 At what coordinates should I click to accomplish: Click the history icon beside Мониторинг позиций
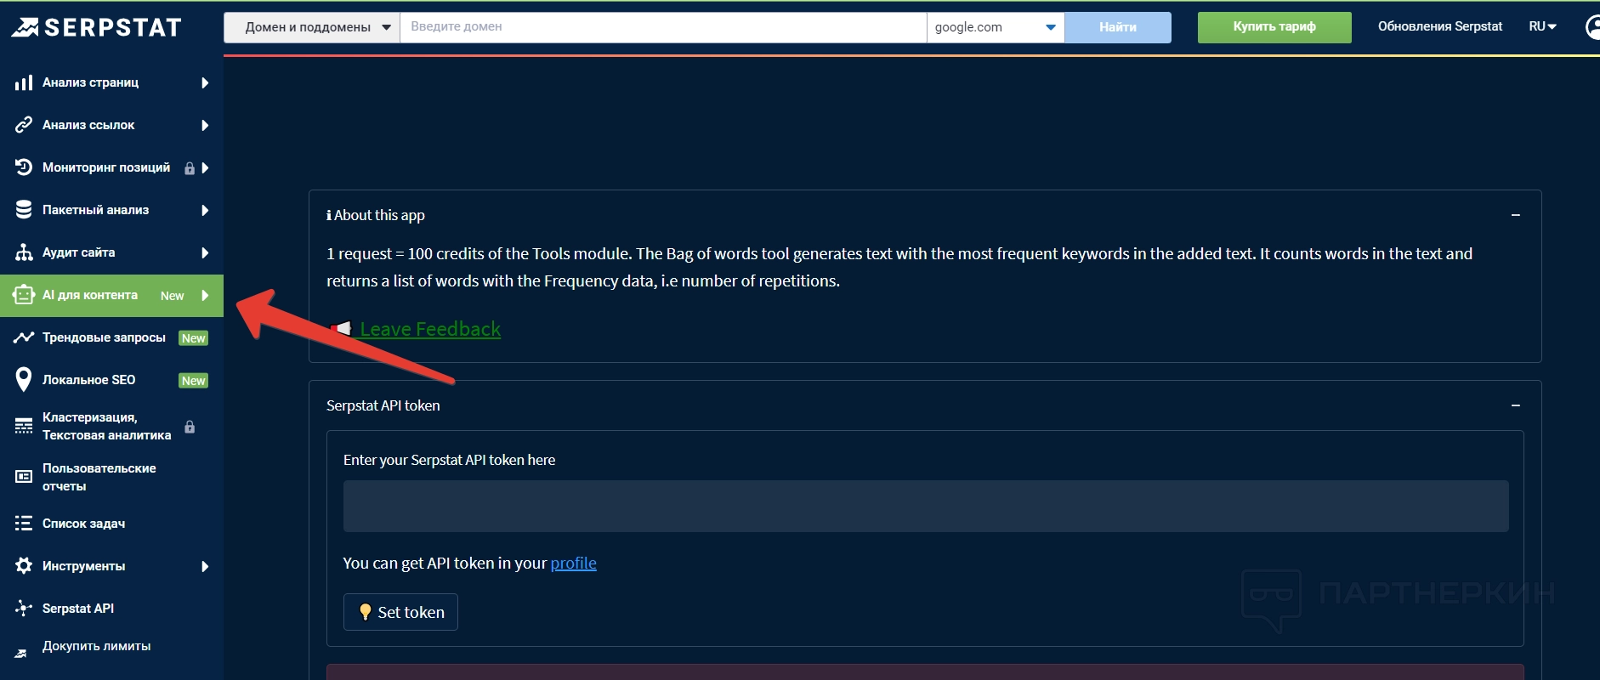click(24, 167)
